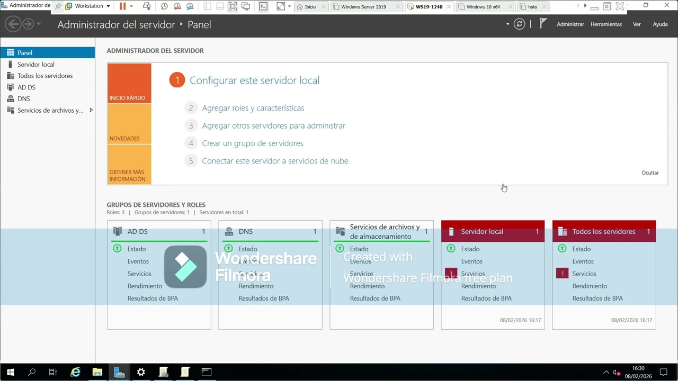Close the WS19-1240 tab
Screen dimensions: 678x381
click(449, 7)
